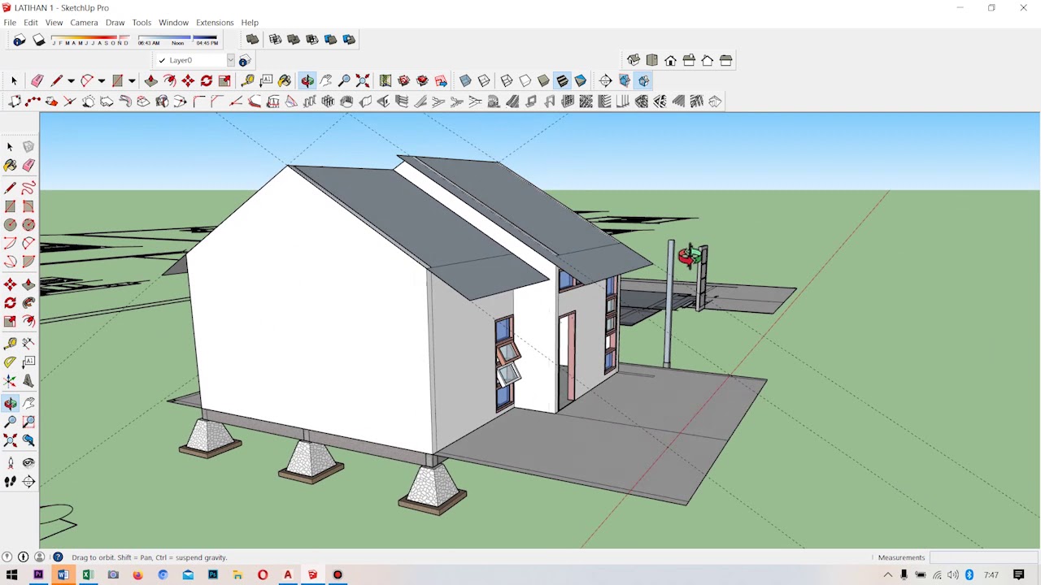Image resolution: width=1041 pixels, height=585 pixels.
Task: Open Word from the taskbar
Action: 63,575
